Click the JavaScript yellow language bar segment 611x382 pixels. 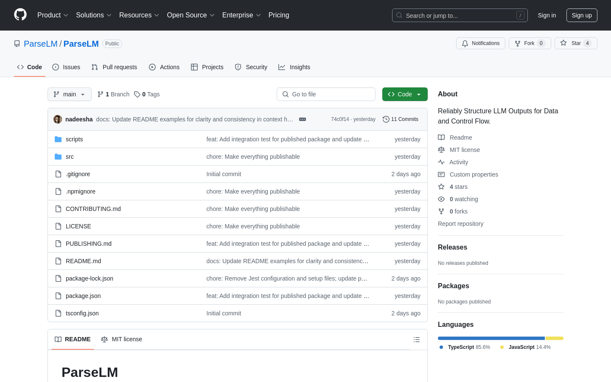coord(555,338)
